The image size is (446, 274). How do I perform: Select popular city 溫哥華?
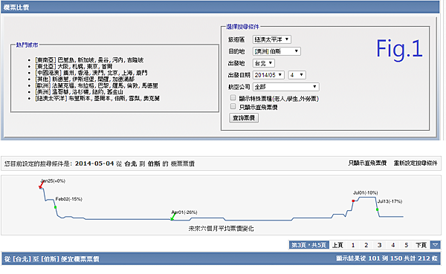point(60,92)
